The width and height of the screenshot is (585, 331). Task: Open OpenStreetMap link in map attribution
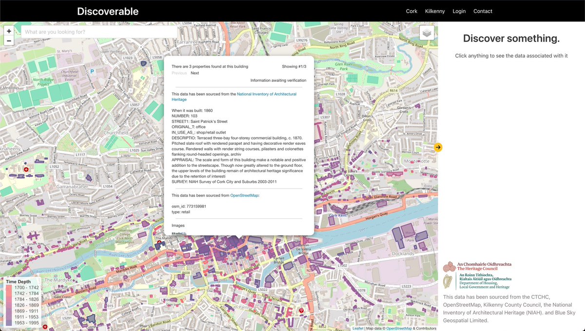click(x=399, y=329)
